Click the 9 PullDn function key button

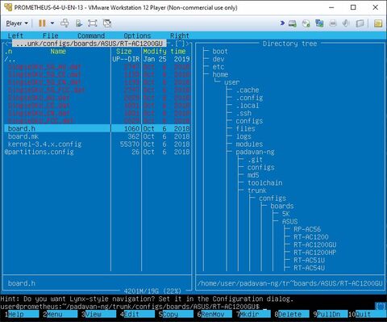(331, 314)
